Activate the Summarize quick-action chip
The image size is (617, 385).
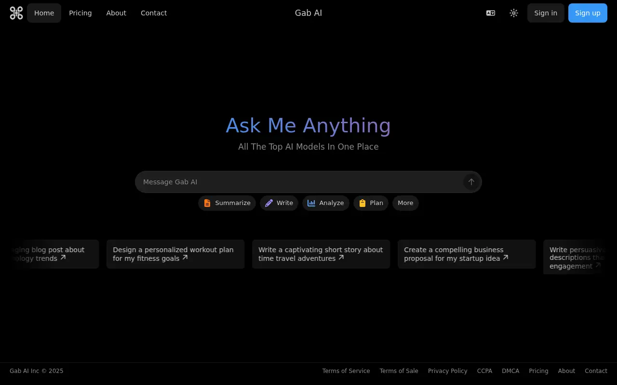(227, 203)
